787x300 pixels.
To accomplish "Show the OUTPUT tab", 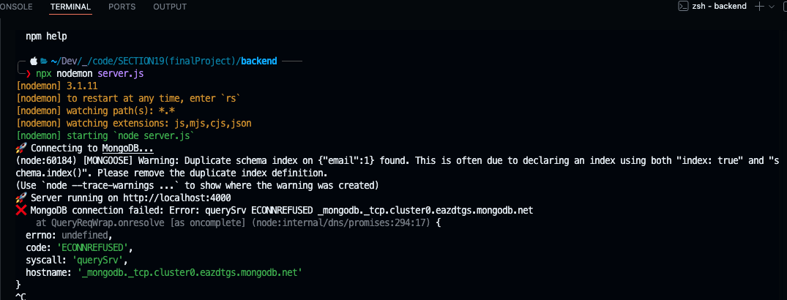I will click(x=170, y=7).
